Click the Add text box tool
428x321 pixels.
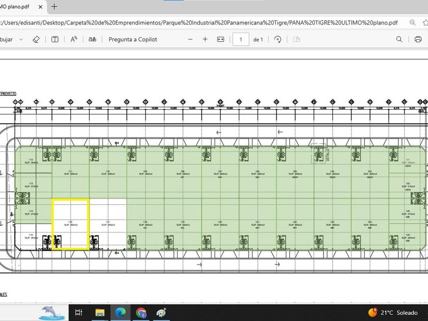pyautogui.click(x=55, y=39)
